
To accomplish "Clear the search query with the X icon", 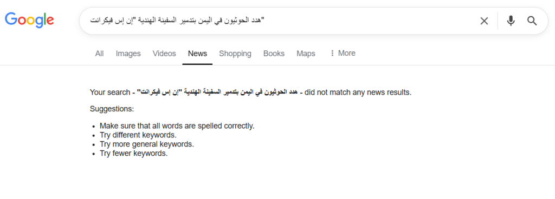I will pyautogui.click(x=484, y=21).
